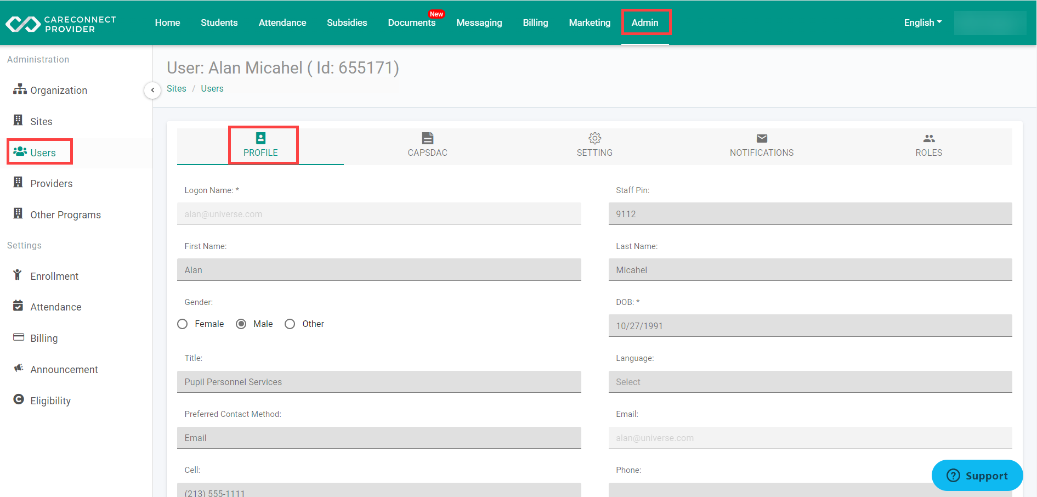Select the Other gender radio button
The width and height of the screenshot is (1037, 497).
point(290,324)
